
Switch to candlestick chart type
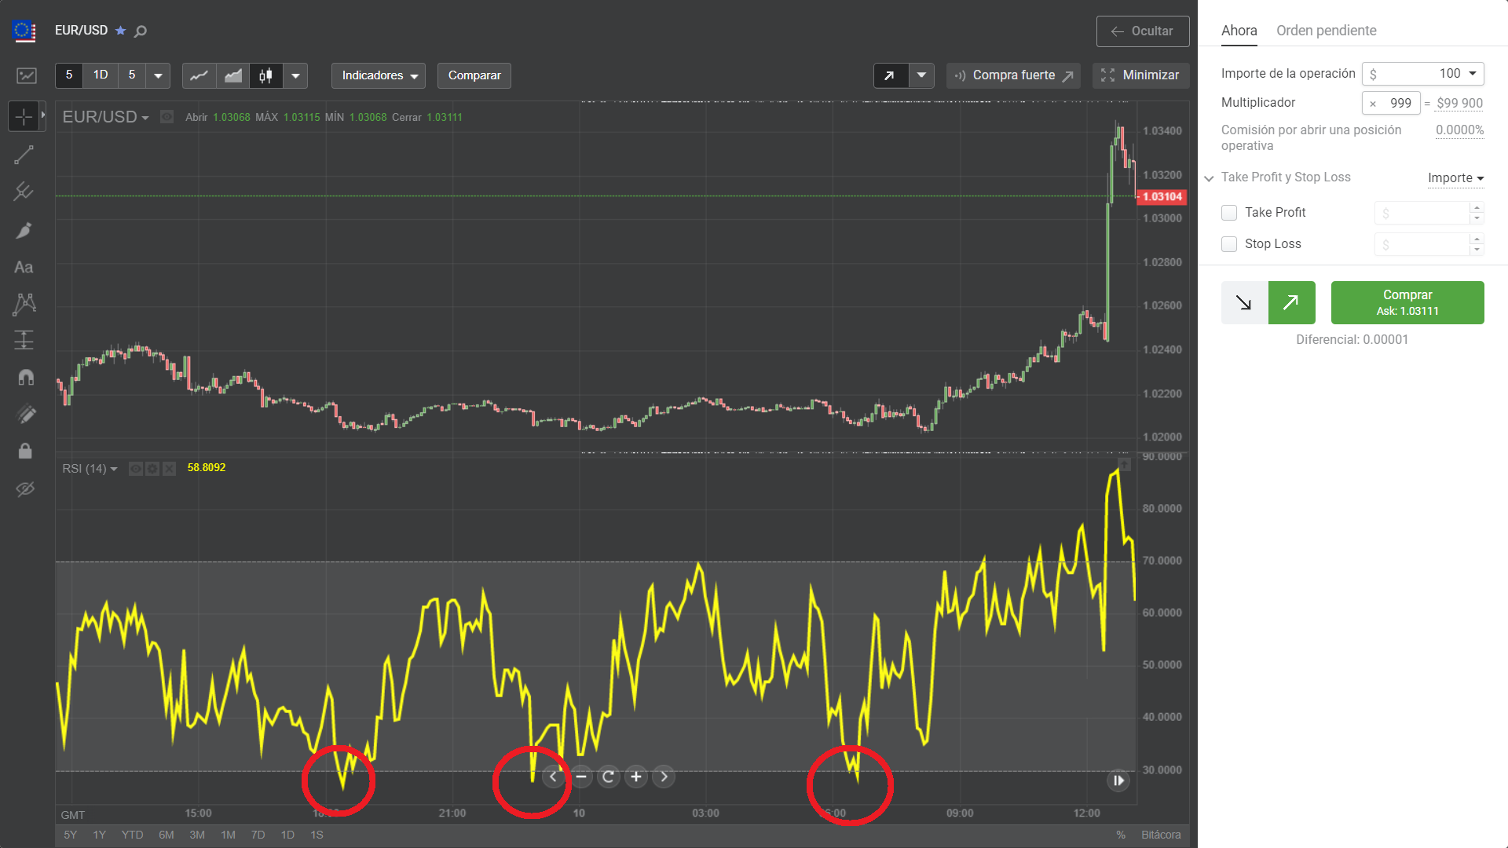click(x=266, y=75)
